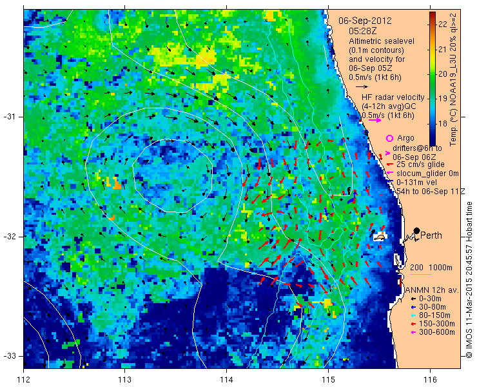The image size is (477, 387).
Task: Click the slocum_glider 0m label
Action: coord(427,174)
